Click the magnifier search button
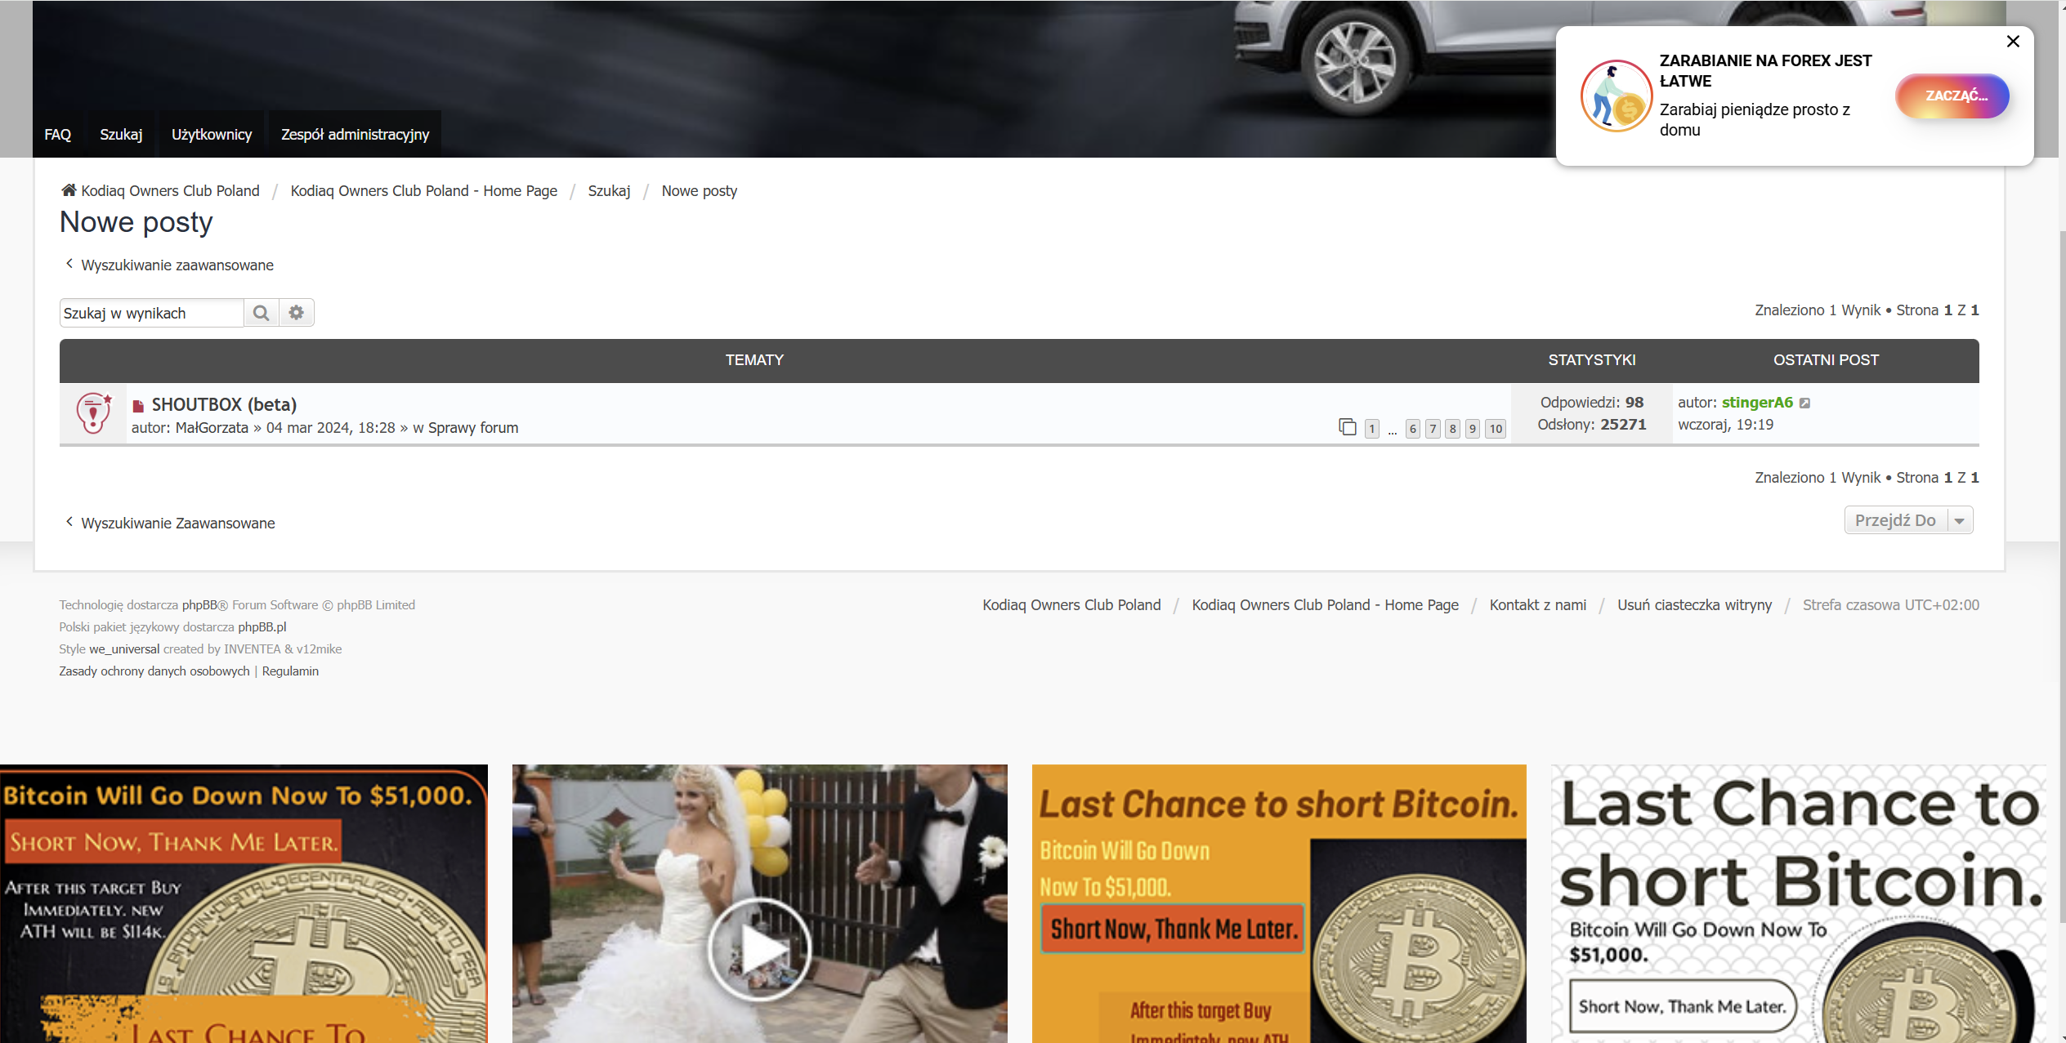 262,313
